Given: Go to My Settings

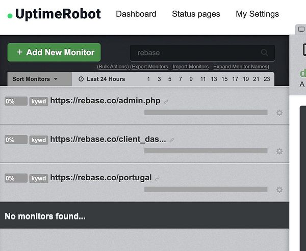Looking at the screenshot, I should [257, 14].
